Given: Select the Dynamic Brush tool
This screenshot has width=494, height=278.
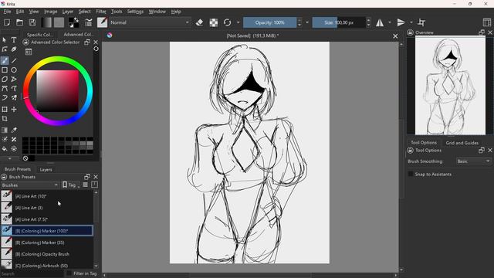Looking at the screenshot, I should [x=5, y=98].
